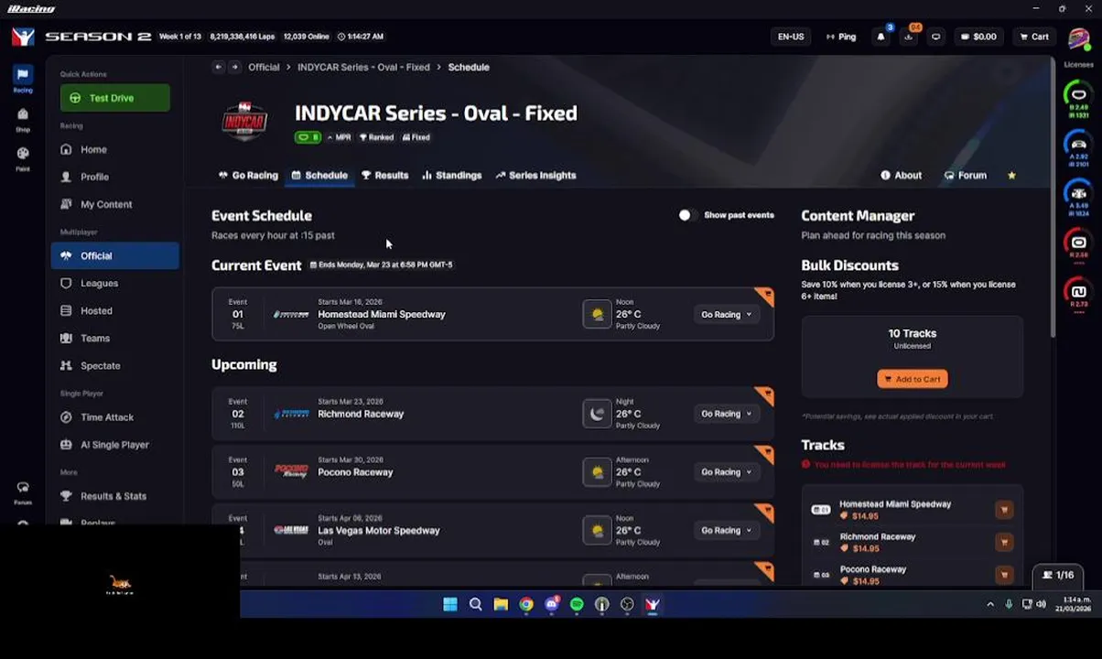This screenshot has height=659, width=1102.
Task: Click the Ping button
Action: (840, 37)
